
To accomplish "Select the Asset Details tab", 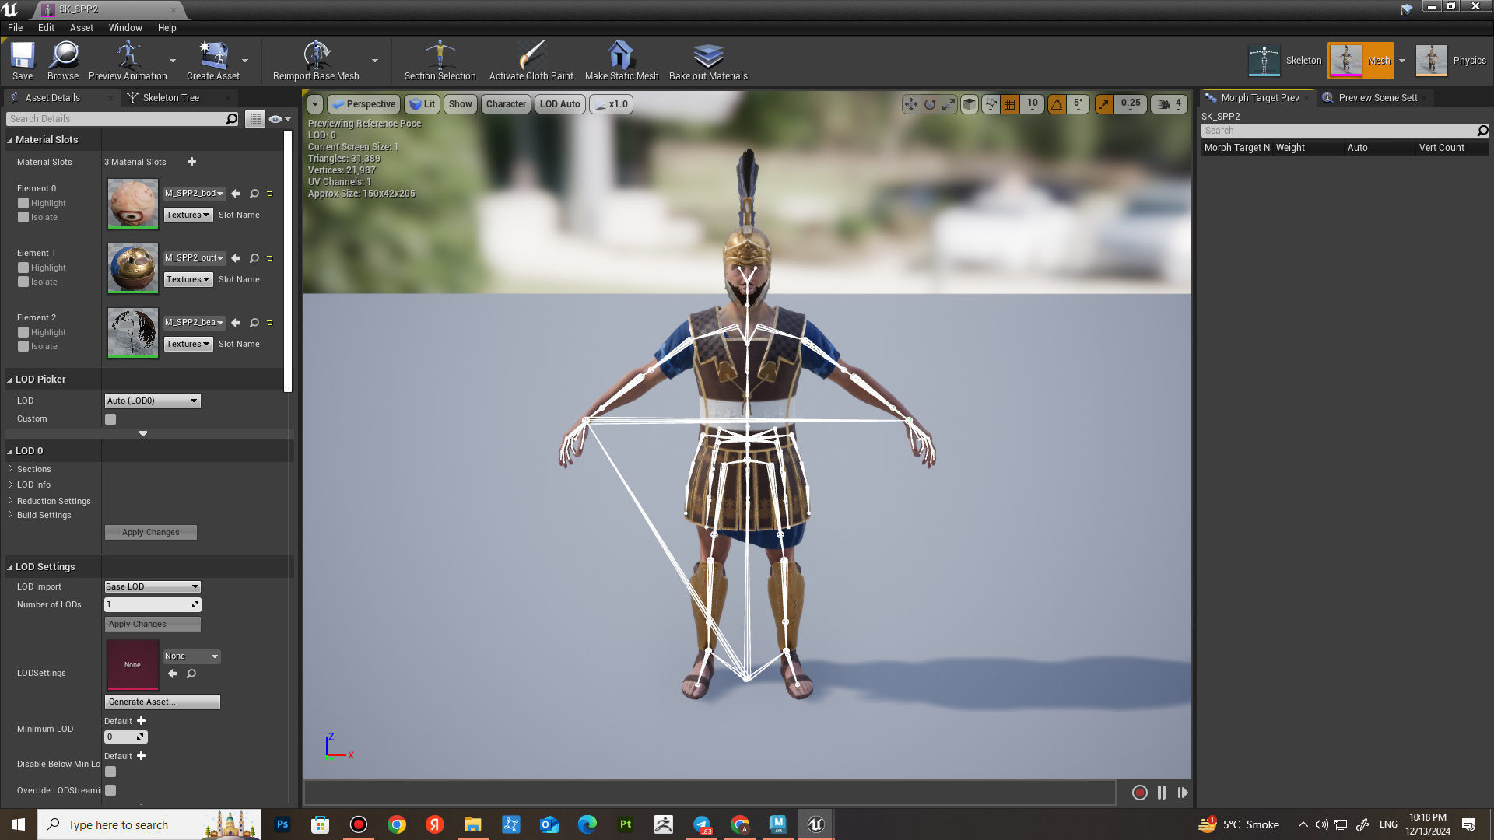I will click(52, 98).
